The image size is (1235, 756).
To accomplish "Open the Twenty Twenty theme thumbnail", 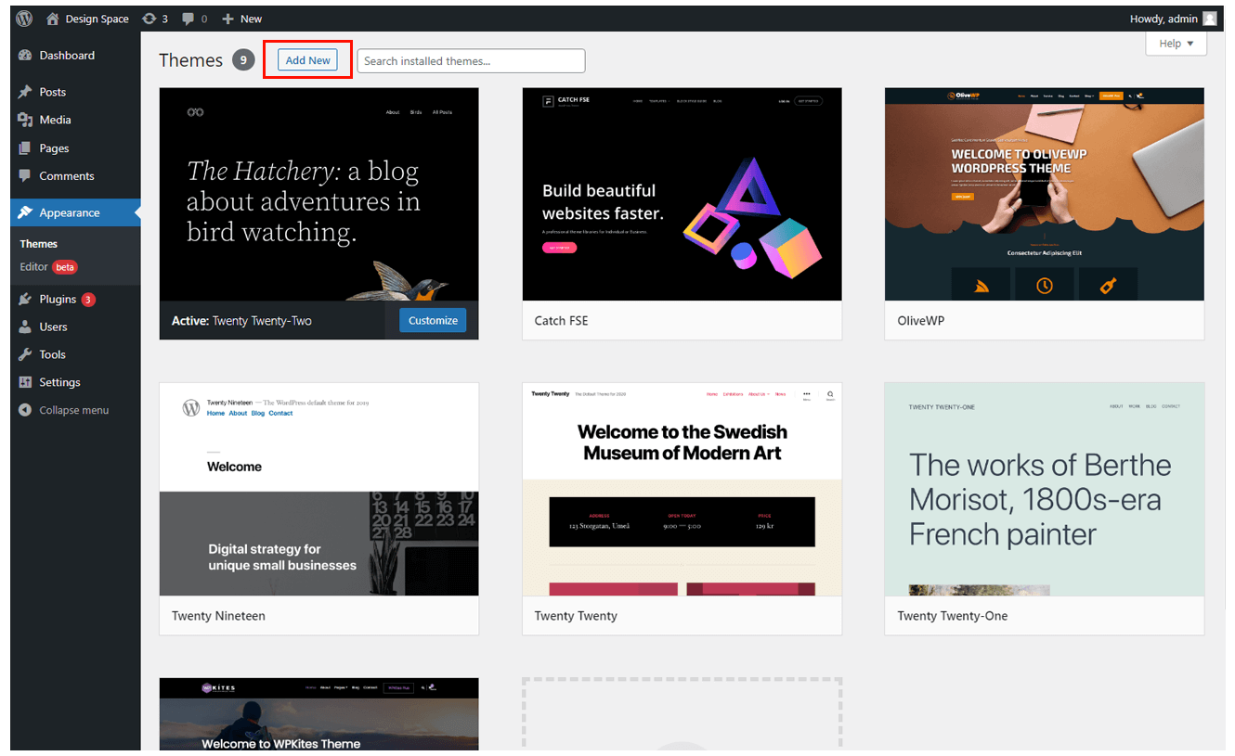I will point(682,489).
